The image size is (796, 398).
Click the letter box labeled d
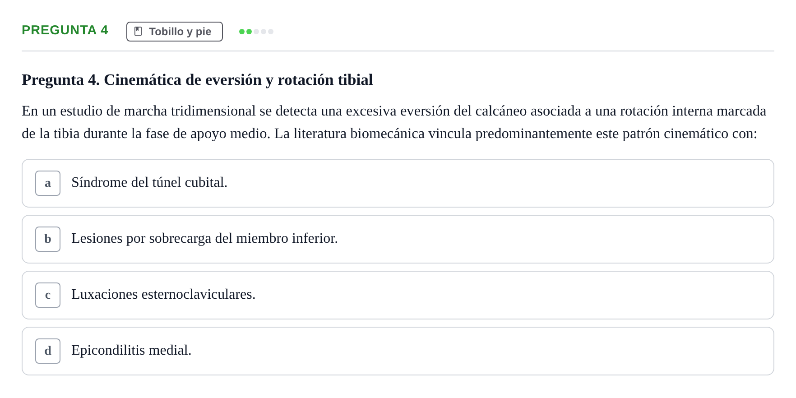[48, 351]
